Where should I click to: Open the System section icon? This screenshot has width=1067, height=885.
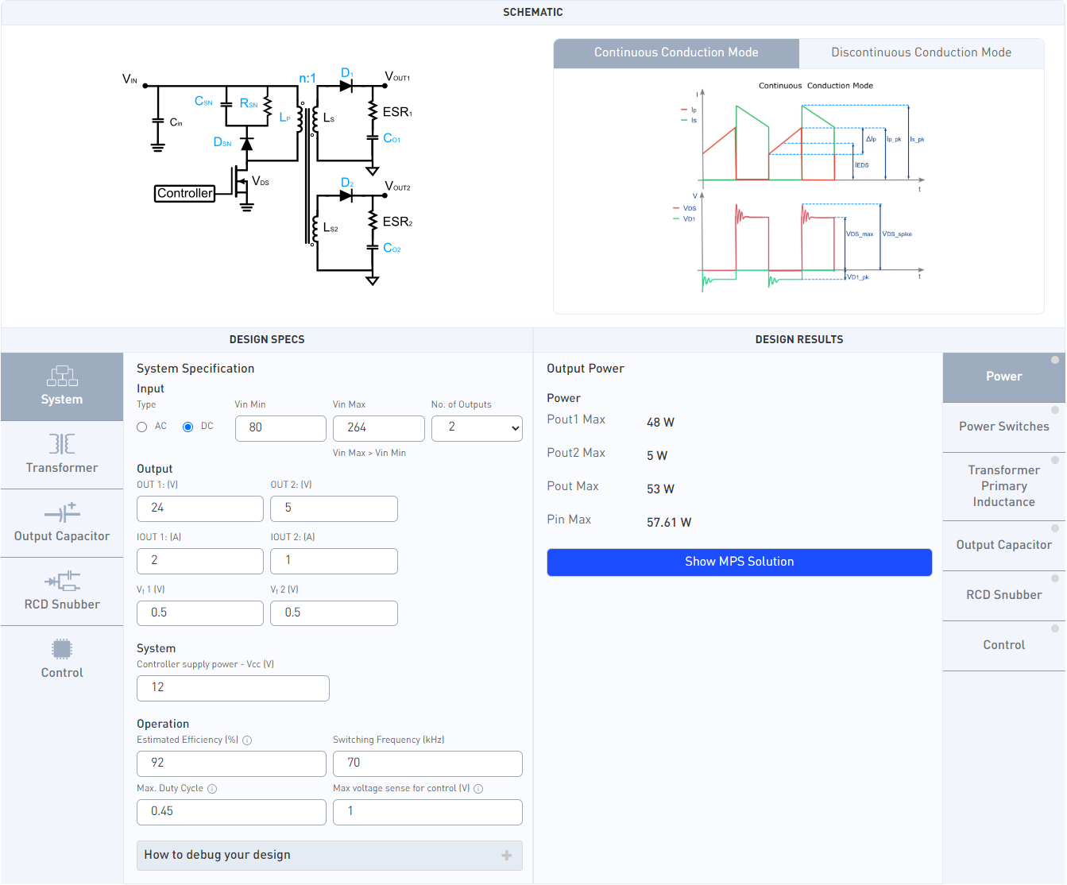click(62, 376)
